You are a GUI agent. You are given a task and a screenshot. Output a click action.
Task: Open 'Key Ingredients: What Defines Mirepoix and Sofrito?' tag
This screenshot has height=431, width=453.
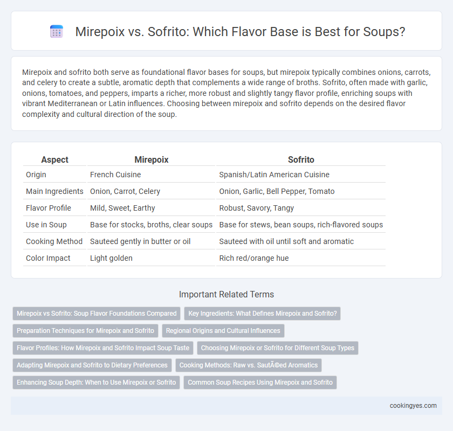262,314
